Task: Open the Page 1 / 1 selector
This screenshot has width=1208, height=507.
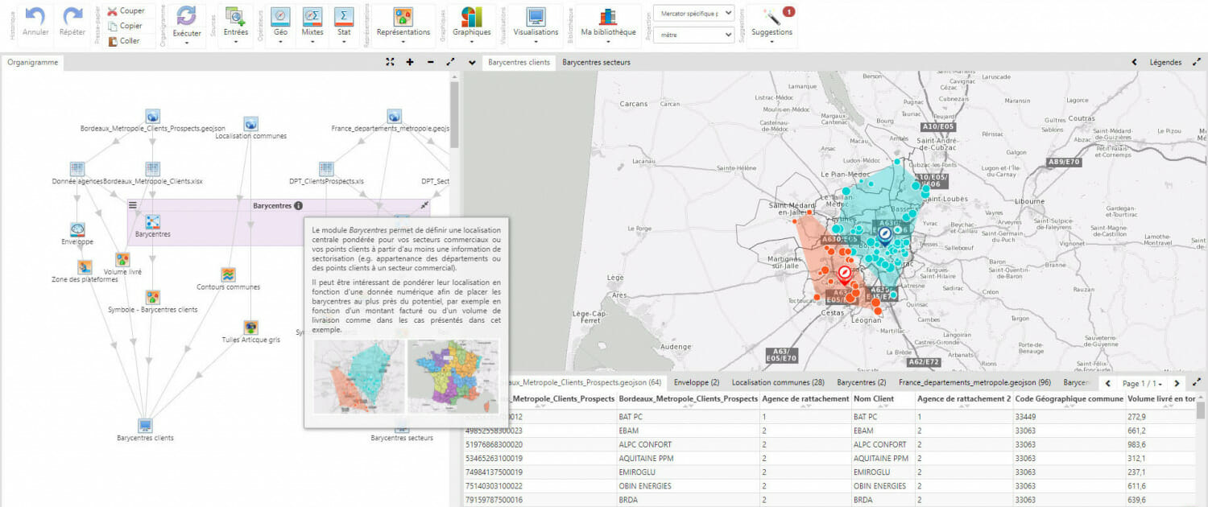Action: (x=1143, y=383)
